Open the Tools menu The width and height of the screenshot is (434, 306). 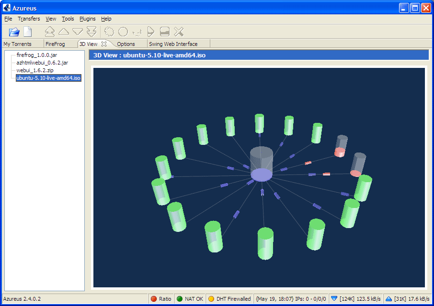[x=68, y=19]
